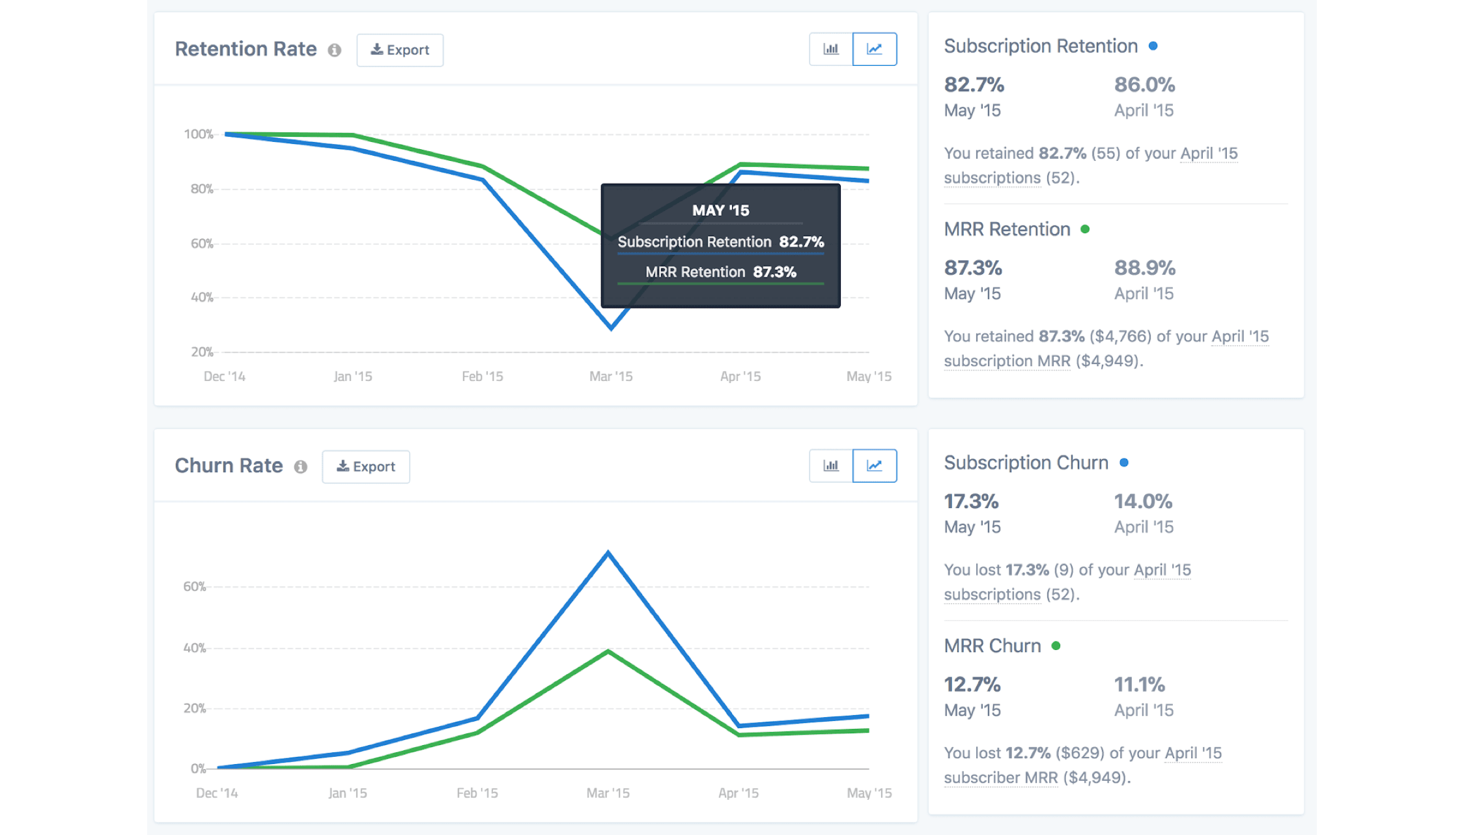Export the Retention Rate data

(400, 49)
